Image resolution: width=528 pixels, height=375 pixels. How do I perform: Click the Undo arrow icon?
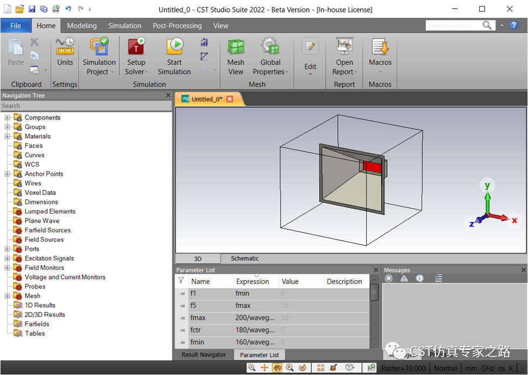tap(68, 9)
